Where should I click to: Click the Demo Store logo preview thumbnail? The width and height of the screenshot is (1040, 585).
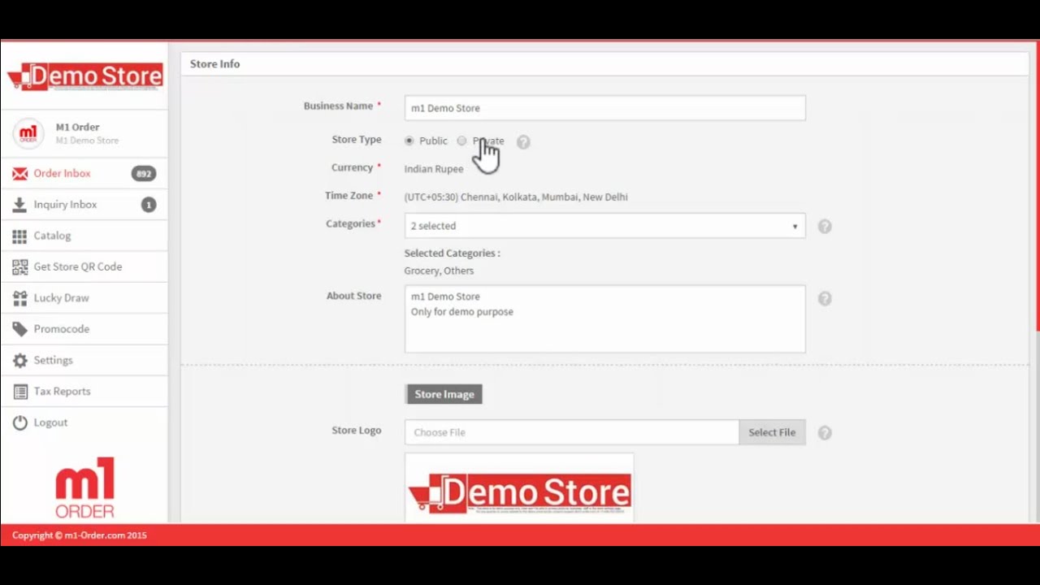(x=519, y=488)
